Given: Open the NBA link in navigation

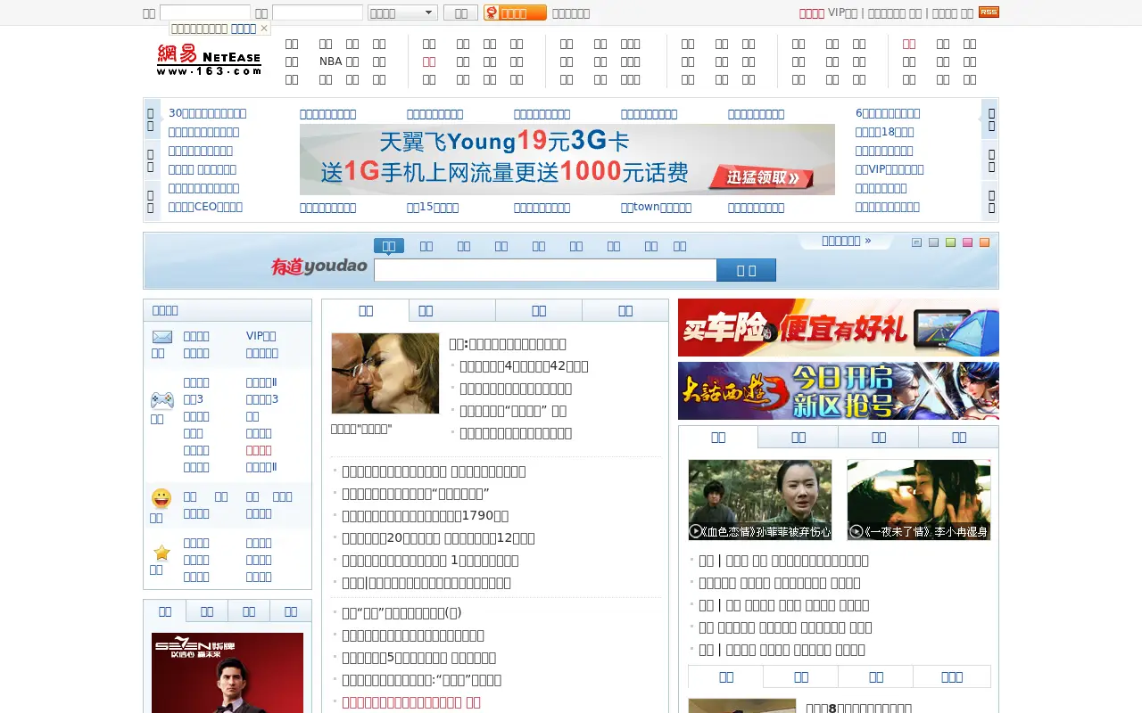Looking at the screenshot, I should click(330, 61).
